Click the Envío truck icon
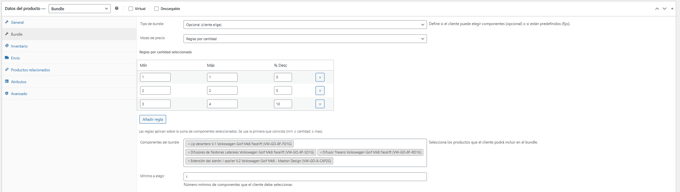680x192 pixels. pyautogui.click(x=7, y=57)
